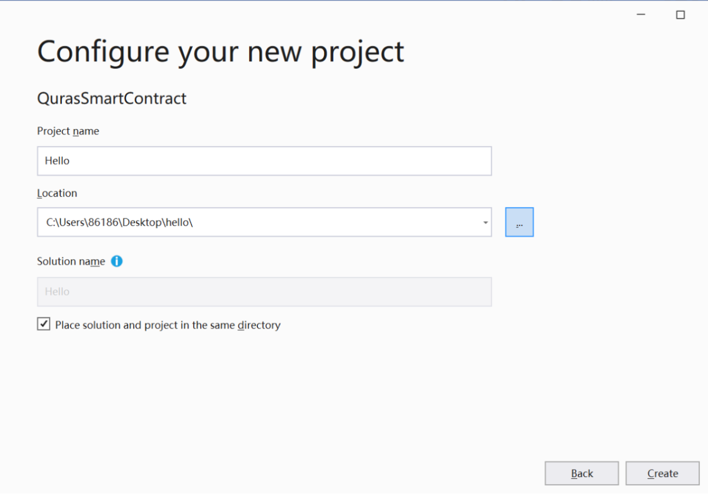Click the "Place solution and project" checkbox label
Screen dimensions: 708x497
[168, 325]
